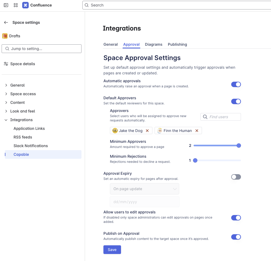
Task: Click the Drafts space icon
Action: coord(5,36)
